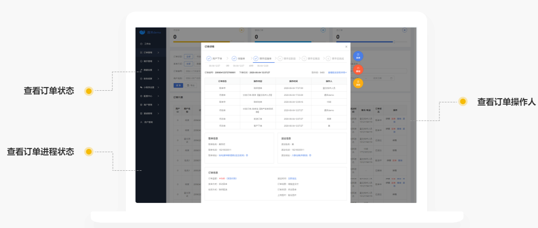Screen dimensions: 538x228
Task: Click the 用户下单 step check icon
Action: 208,59
